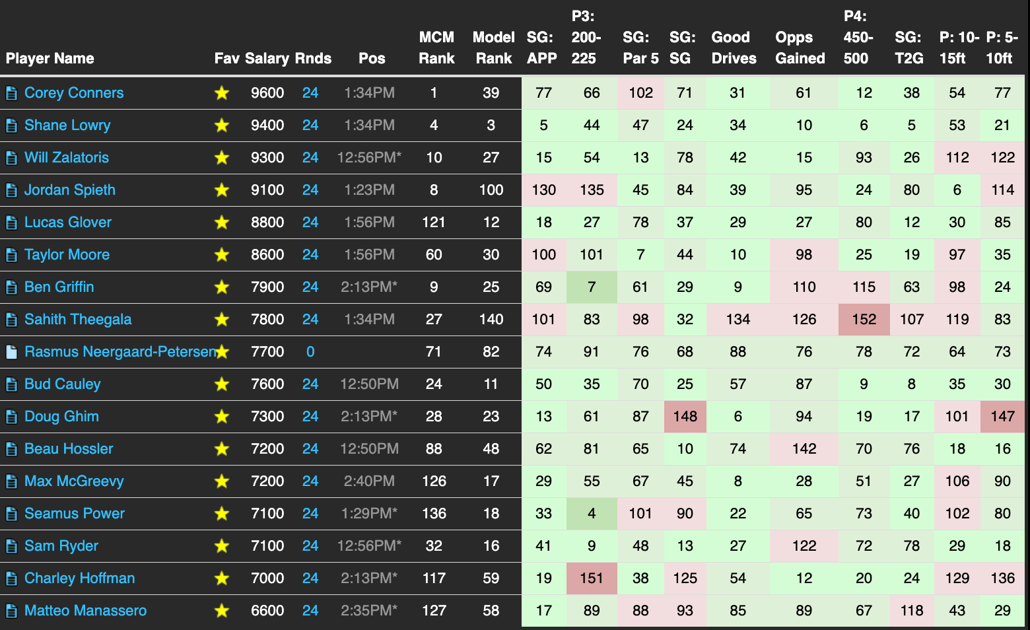This screenshot has height=630, width=1030.
Task: Open the notes icon beside Charley Hoffman
Action: (11, 578)
